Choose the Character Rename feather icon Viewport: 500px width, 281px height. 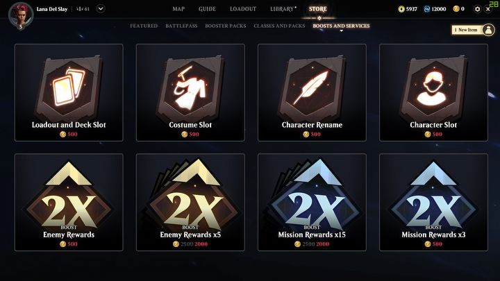[x=312, y=87]
